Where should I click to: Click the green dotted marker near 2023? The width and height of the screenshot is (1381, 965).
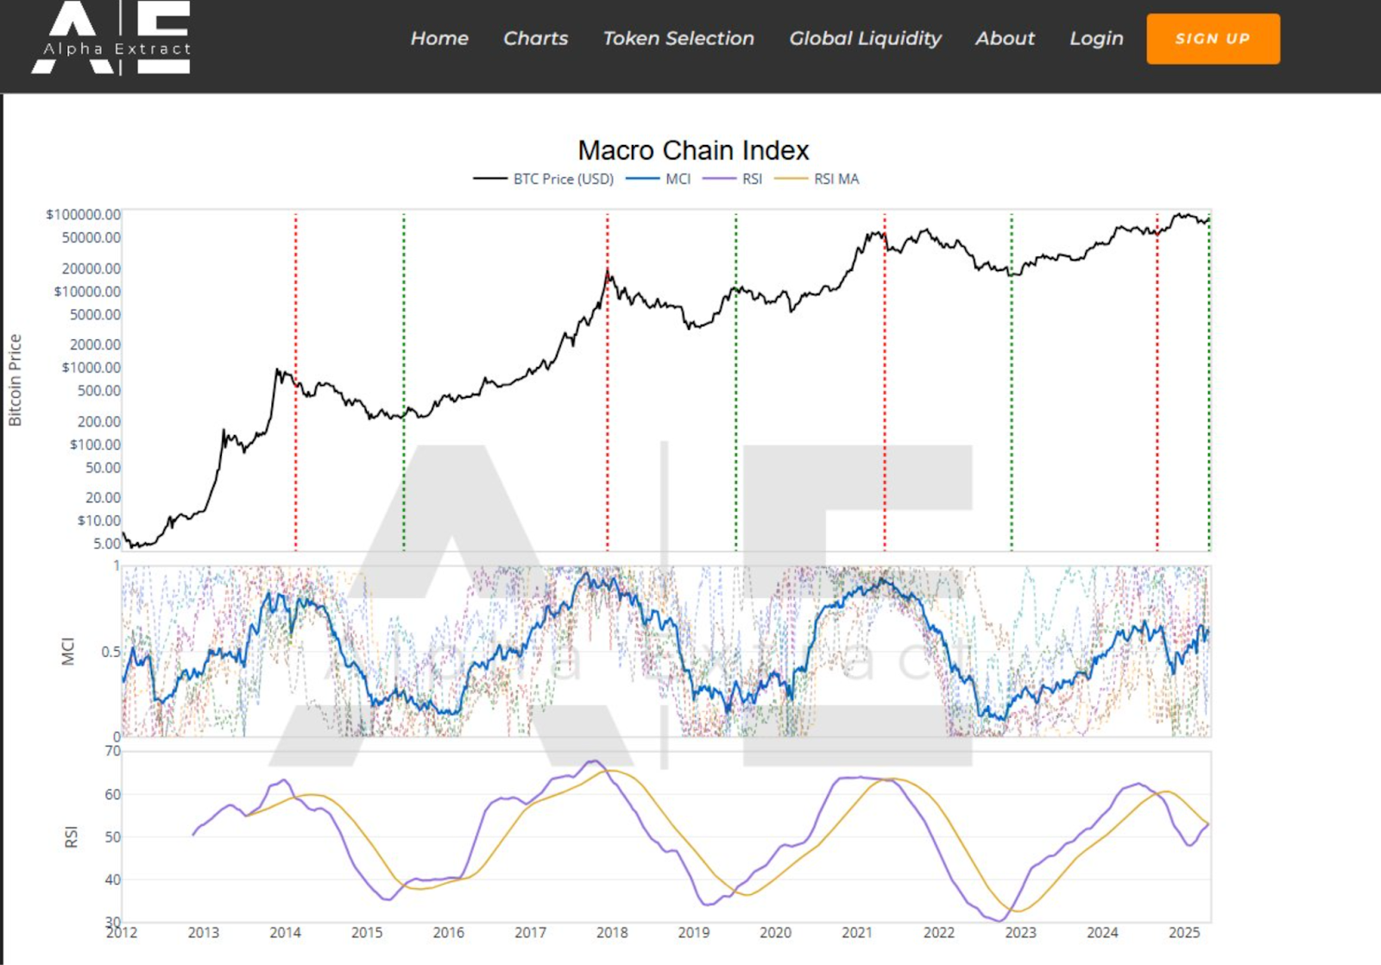pos(1012,382)
